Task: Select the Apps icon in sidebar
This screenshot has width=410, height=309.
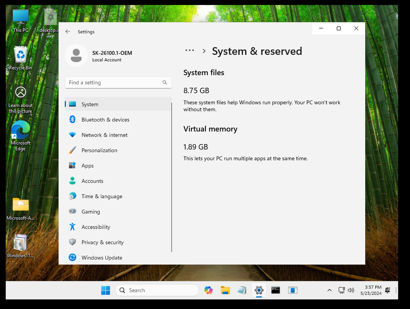Action: pos(73,165)
